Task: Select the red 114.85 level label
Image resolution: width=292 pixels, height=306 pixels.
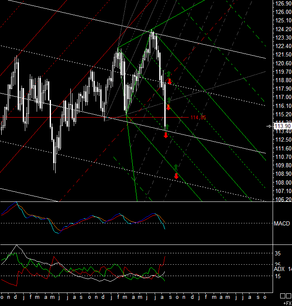Action: coord(198,118)
